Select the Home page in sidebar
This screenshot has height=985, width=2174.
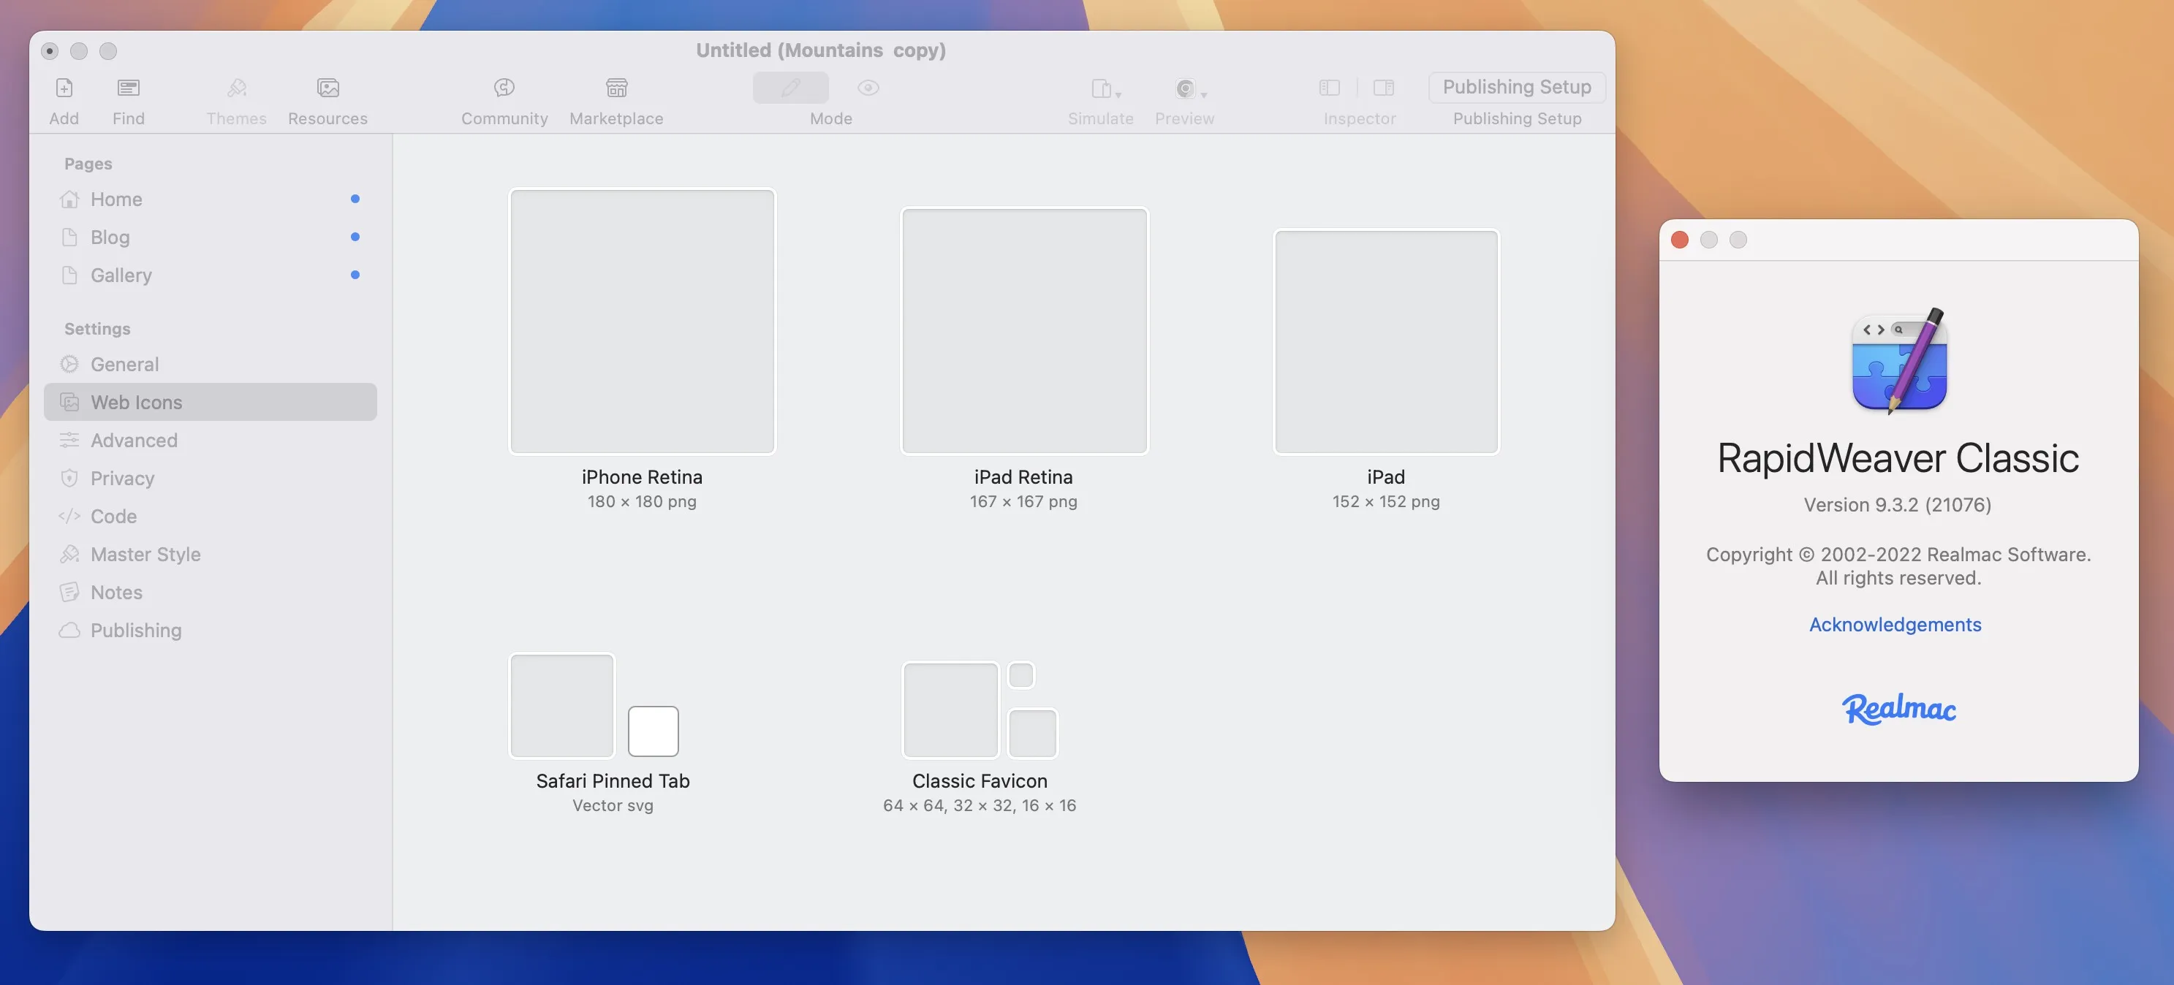click(x=210, y=199)
